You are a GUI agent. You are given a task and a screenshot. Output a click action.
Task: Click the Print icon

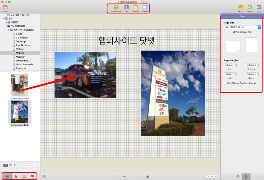tap(259, 7)
